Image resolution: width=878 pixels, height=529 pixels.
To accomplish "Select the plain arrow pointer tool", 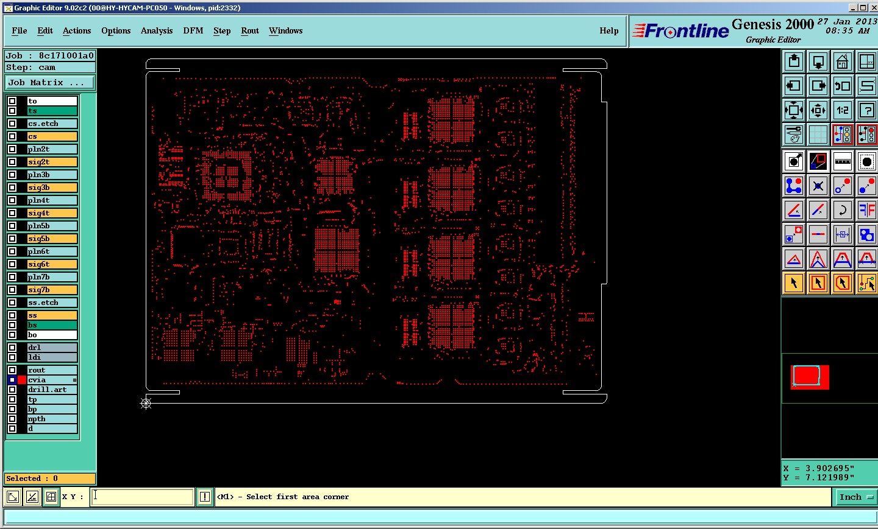I will tap(794, 283).
